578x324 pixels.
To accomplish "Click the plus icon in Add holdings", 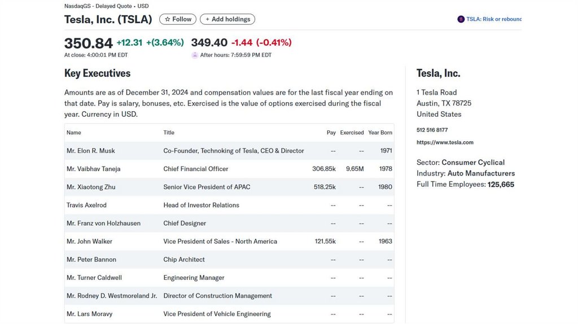I will [x=207, y=19].
